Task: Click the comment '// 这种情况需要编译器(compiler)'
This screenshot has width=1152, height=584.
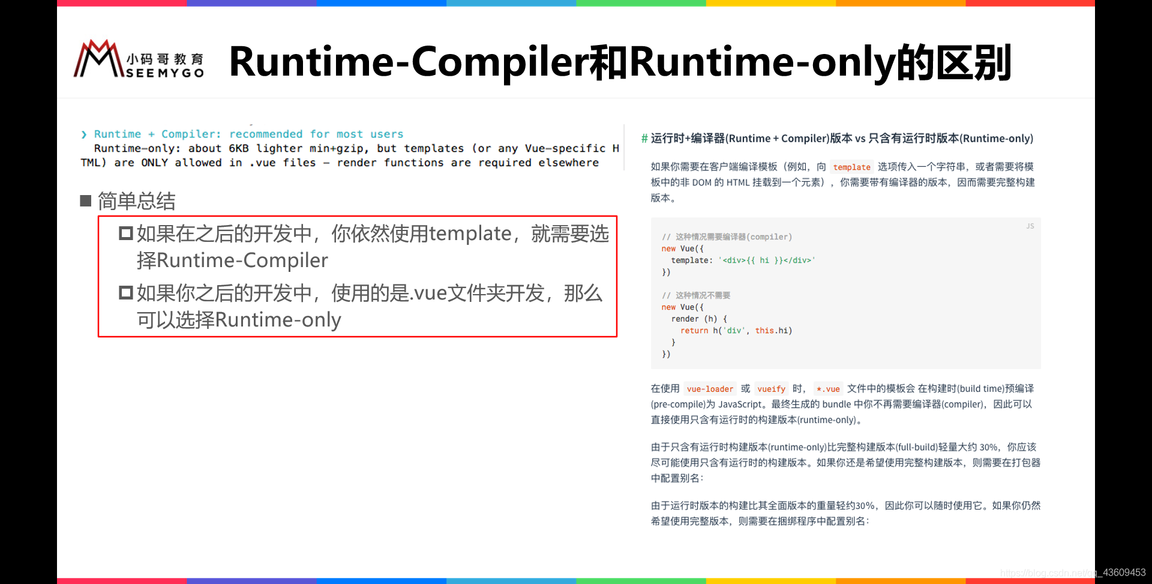Action: click(727, 237)
